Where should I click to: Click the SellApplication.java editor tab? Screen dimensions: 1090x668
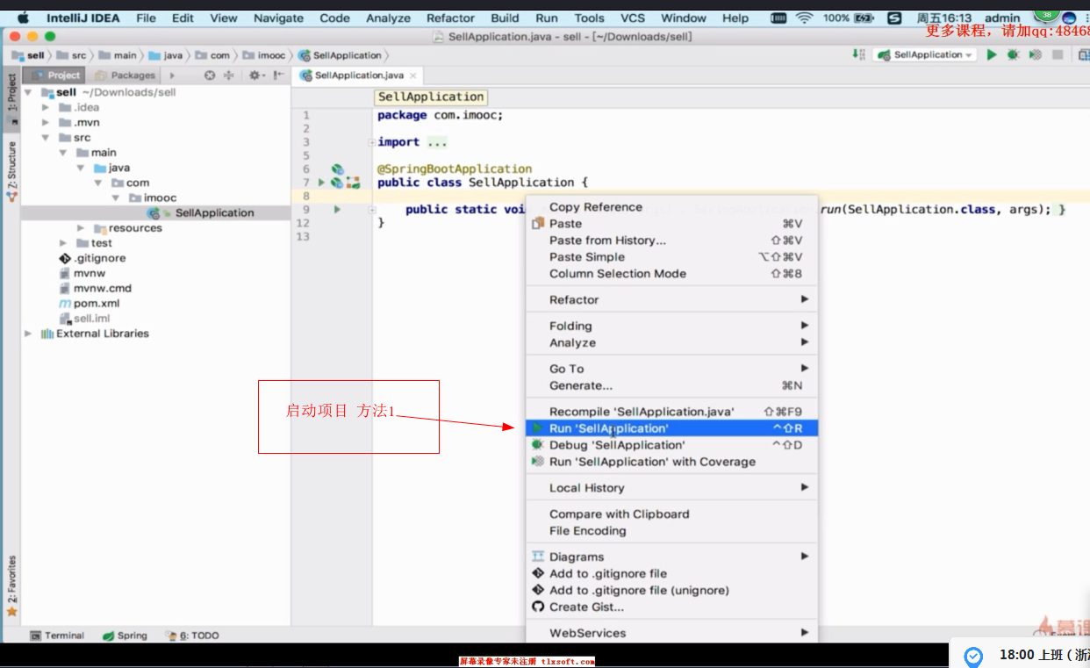coord(358,75)
